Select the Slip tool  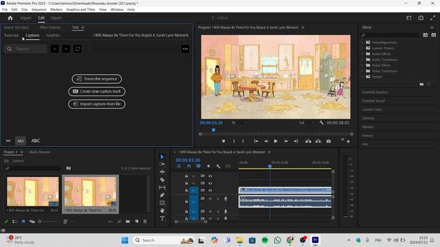click(162, 187)
